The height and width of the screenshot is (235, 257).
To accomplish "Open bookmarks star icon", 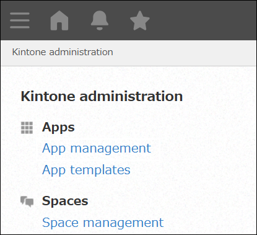I will (140, 20).
